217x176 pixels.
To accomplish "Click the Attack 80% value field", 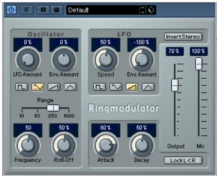I will 106,128.
